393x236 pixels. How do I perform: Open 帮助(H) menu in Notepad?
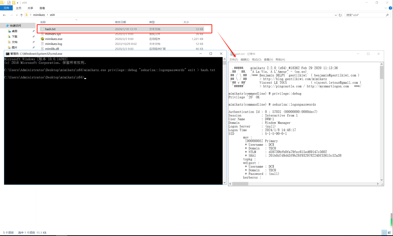tap(280, 60)
